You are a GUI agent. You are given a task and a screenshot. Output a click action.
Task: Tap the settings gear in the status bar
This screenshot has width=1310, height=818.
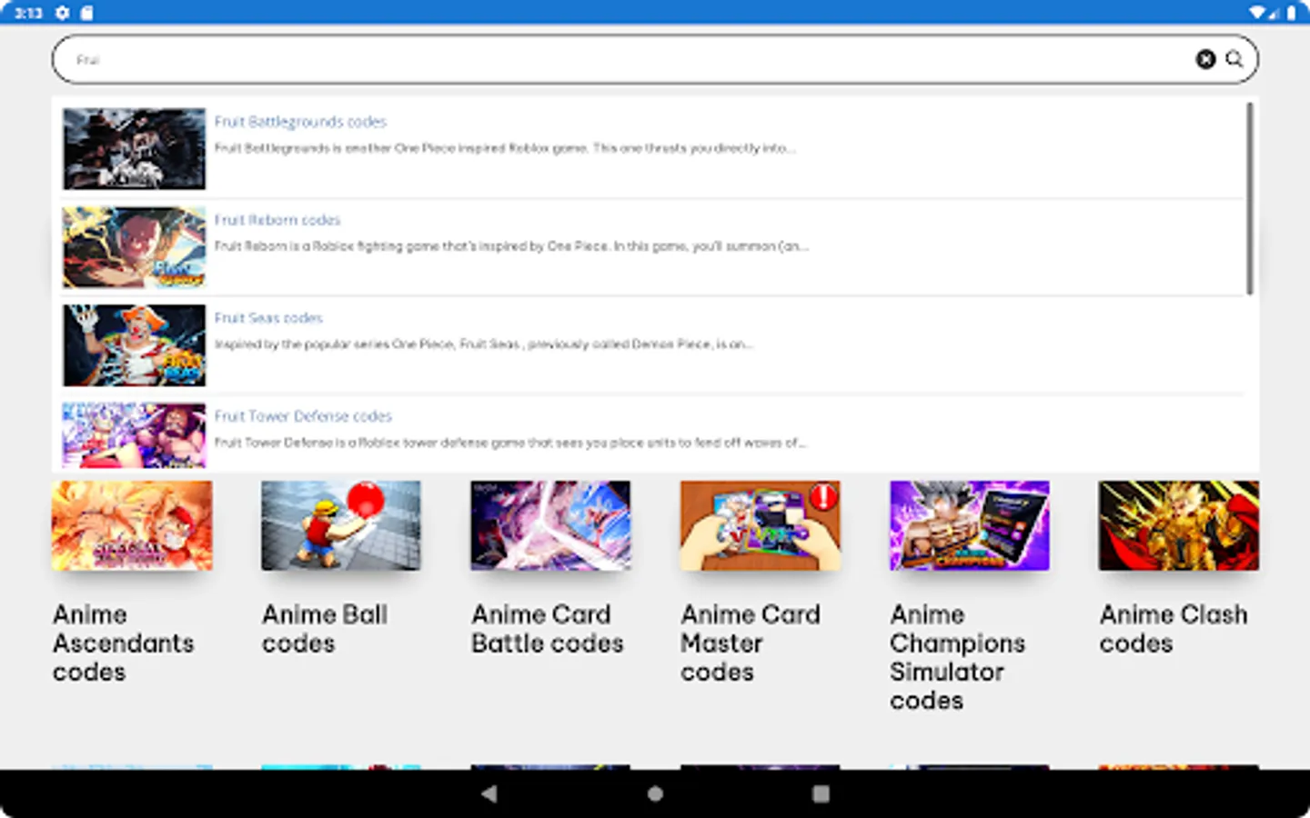pos(61,13)
